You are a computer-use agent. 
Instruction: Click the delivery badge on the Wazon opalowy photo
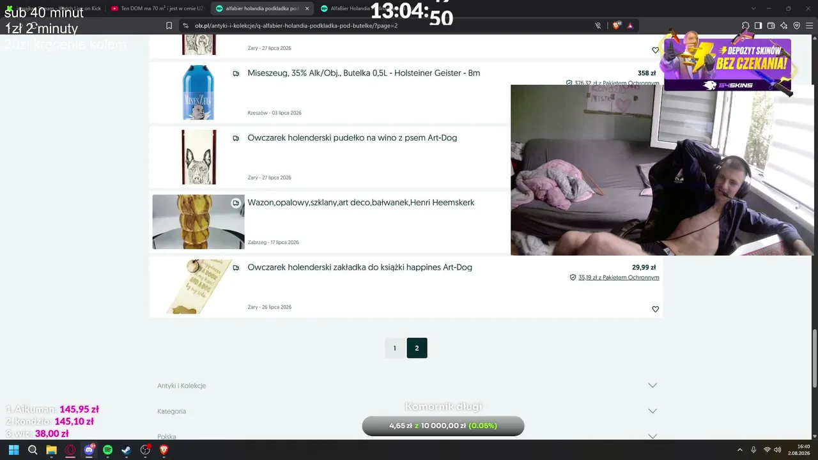236,203
